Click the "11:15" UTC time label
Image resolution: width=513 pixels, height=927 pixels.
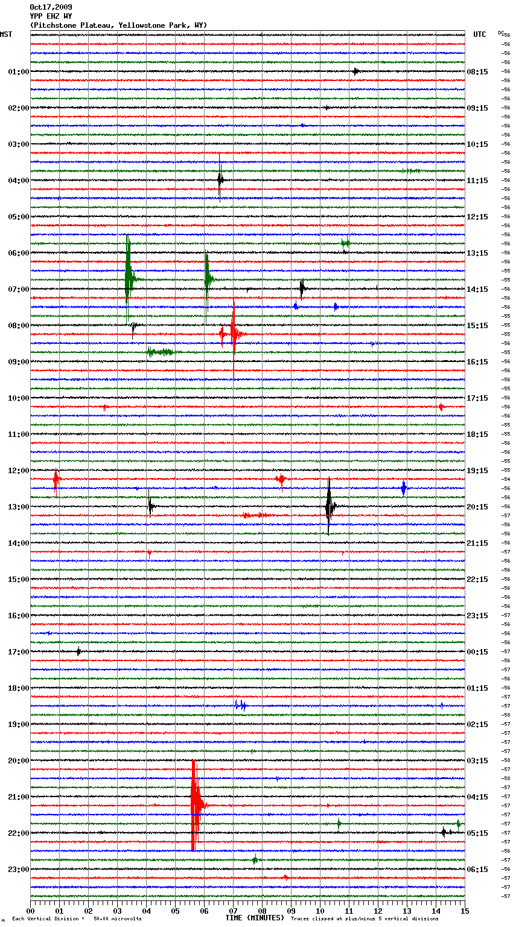click(477, 181)
